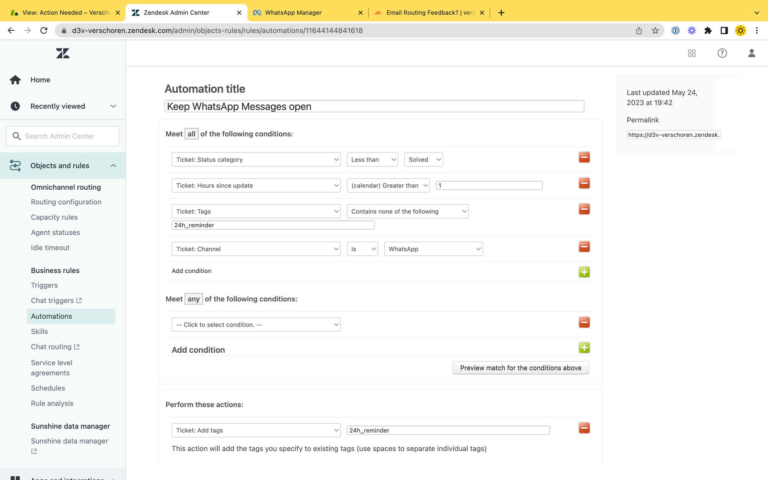Collapse the Objects and rules section
This screenshot has width=768, height=480.
click(x=113, y=166)
